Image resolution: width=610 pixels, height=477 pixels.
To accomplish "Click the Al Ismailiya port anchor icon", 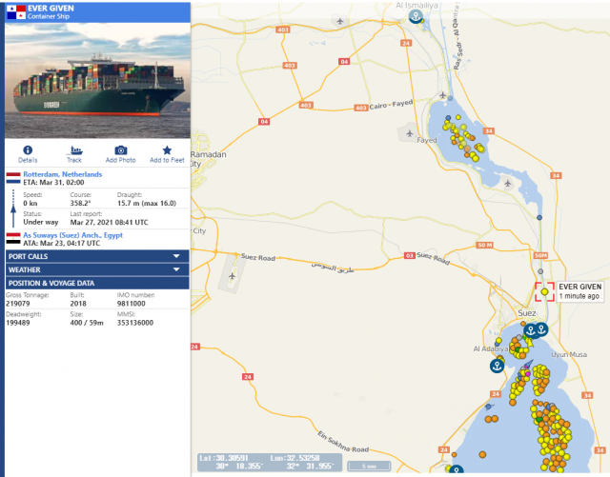I will pyautogui.click(x=416, y=16).
